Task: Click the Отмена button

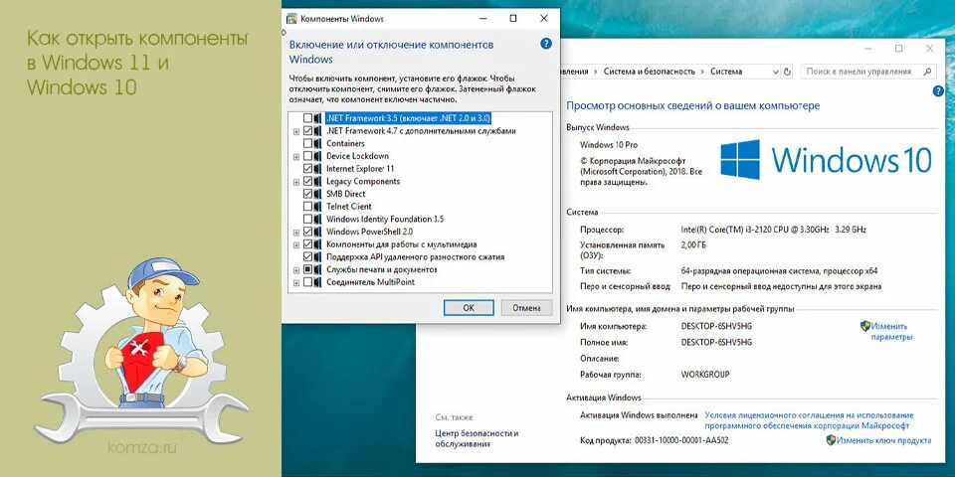Action: 526,308
